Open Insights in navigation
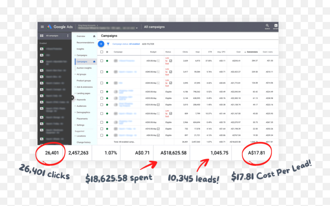This screenshot has height=206, width=330. coord(80,49)
